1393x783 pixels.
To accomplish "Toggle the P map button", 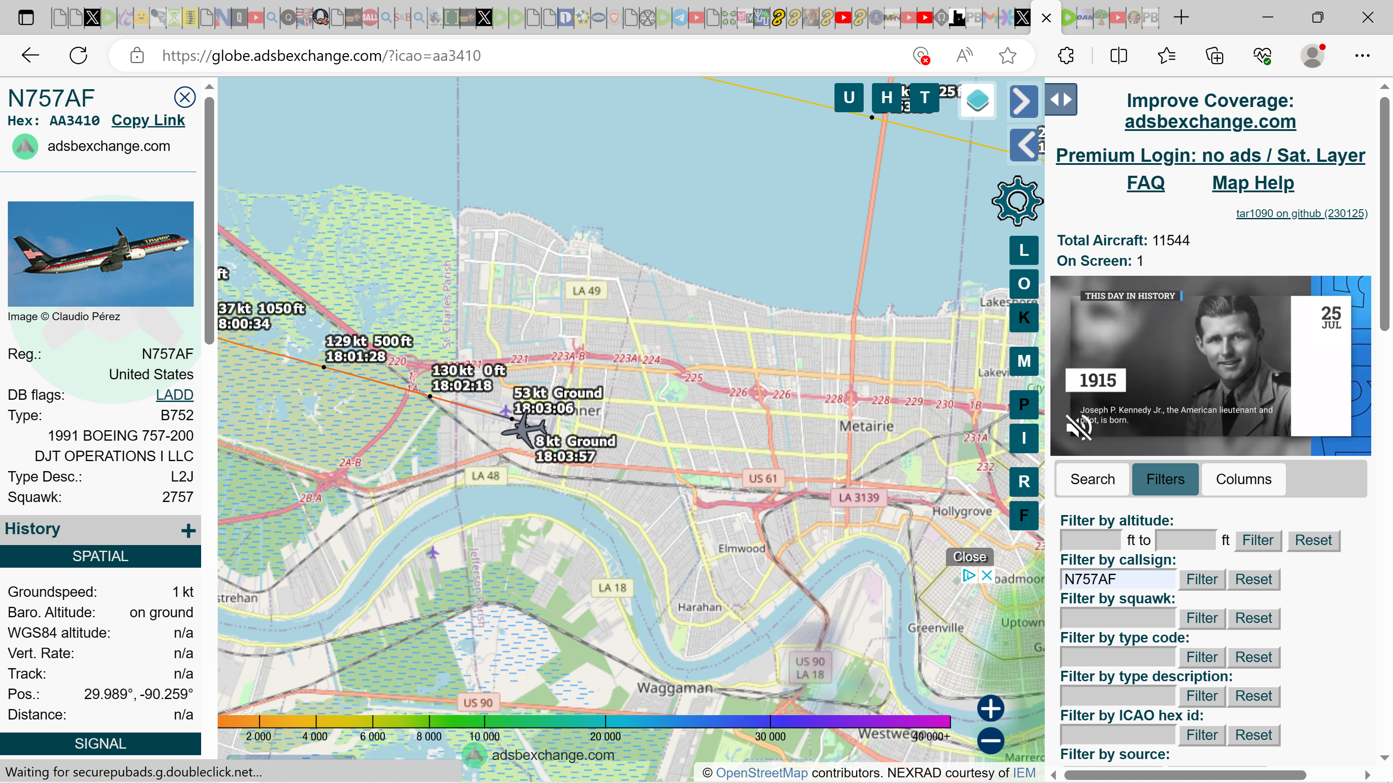I will pyautogui.click(x=1024, y=405).
